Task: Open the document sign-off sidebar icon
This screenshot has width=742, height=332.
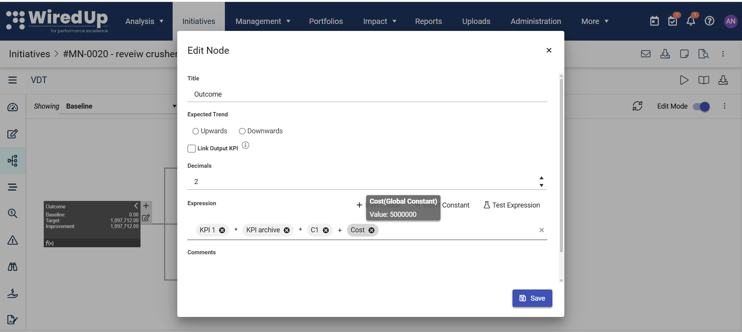Action: pyautogui.click(x=12, y=320)
